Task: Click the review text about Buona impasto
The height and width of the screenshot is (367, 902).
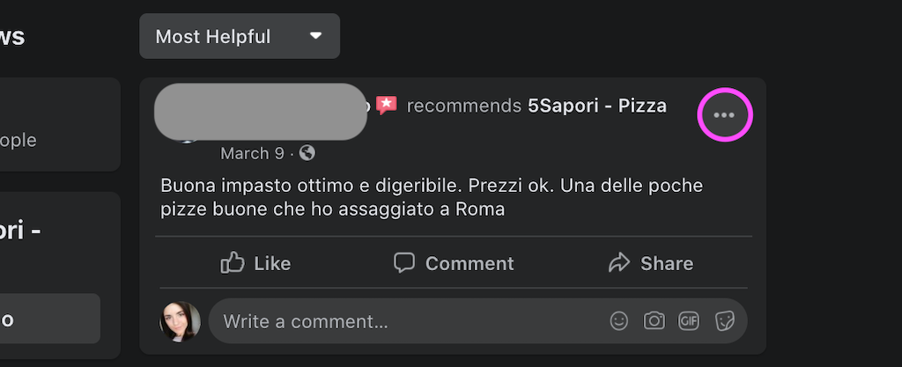Action: coord(432,197)
